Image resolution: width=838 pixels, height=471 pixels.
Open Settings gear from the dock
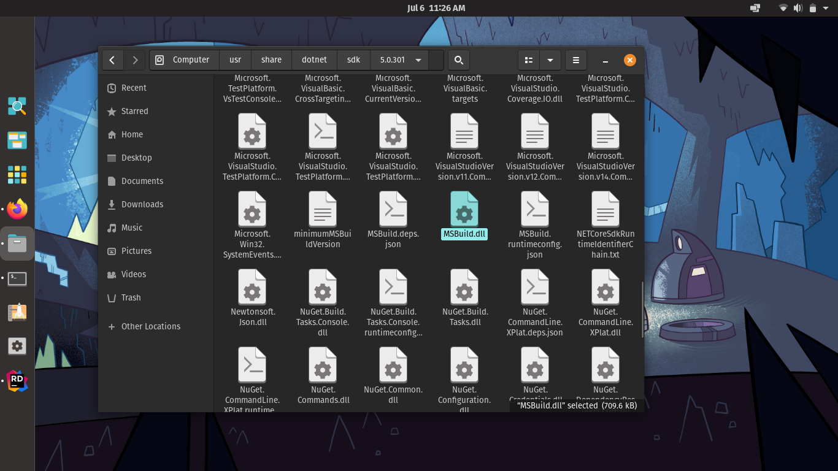point(17,347)
